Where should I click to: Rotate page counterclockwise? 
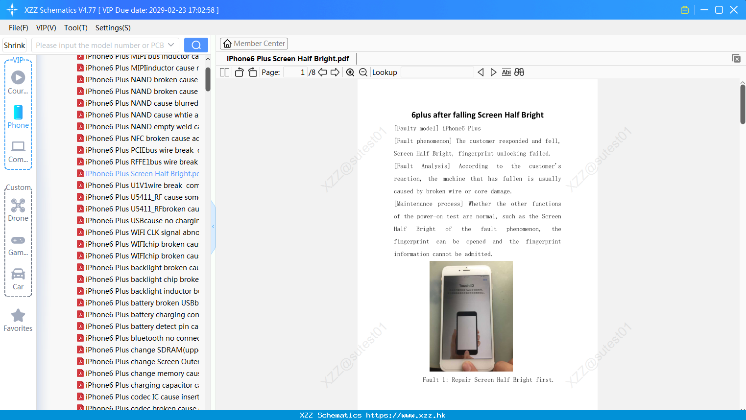(239, 72)
